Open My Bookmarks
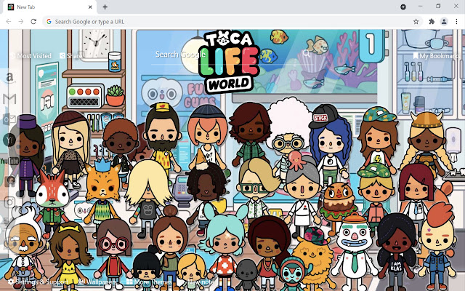Screen dimensions: 465x291 436,55
